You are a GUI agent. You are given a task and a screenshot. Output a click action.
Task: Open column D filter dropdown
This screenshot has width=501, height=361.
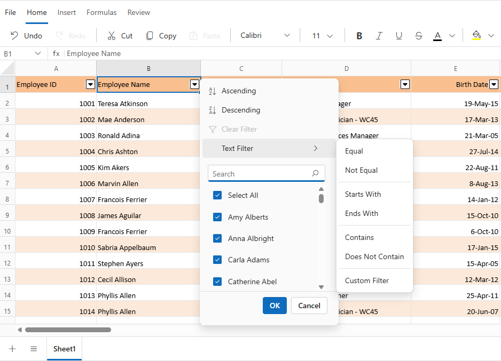(405, 84)
